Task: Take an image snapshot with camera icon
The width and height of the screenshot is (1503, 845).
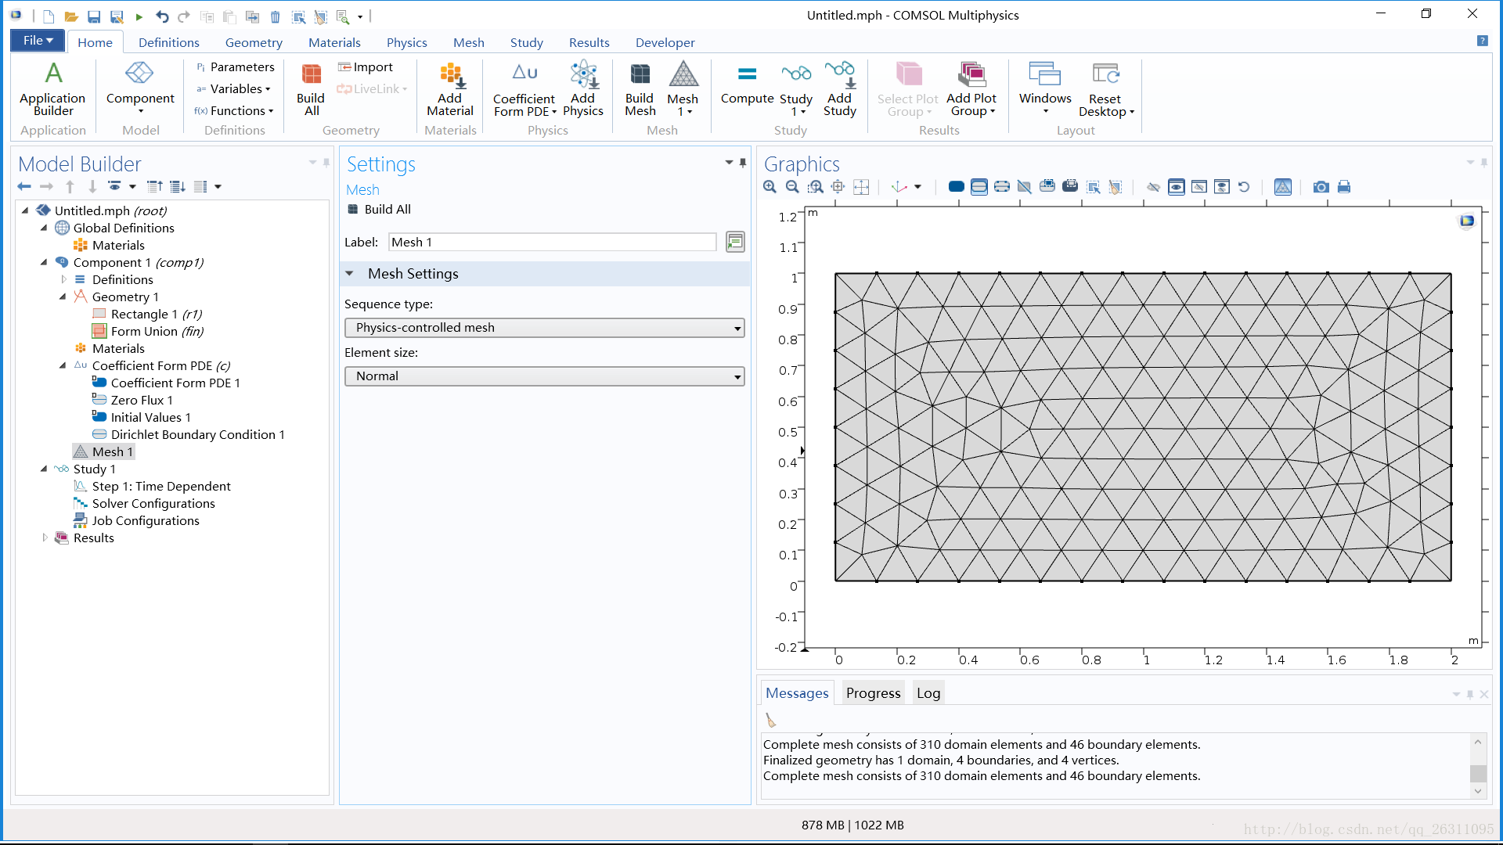Action: [1321, 187]
